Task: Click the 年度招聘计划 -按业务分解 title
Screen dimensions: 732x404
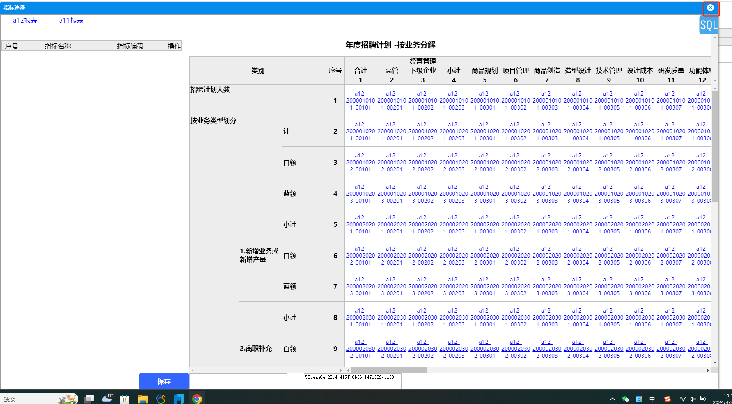Action: [x=390, y=45]
